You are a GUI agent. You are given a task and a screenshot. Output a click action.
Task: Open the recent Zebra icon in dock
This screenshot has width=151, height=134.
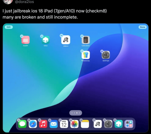(98, 124)
